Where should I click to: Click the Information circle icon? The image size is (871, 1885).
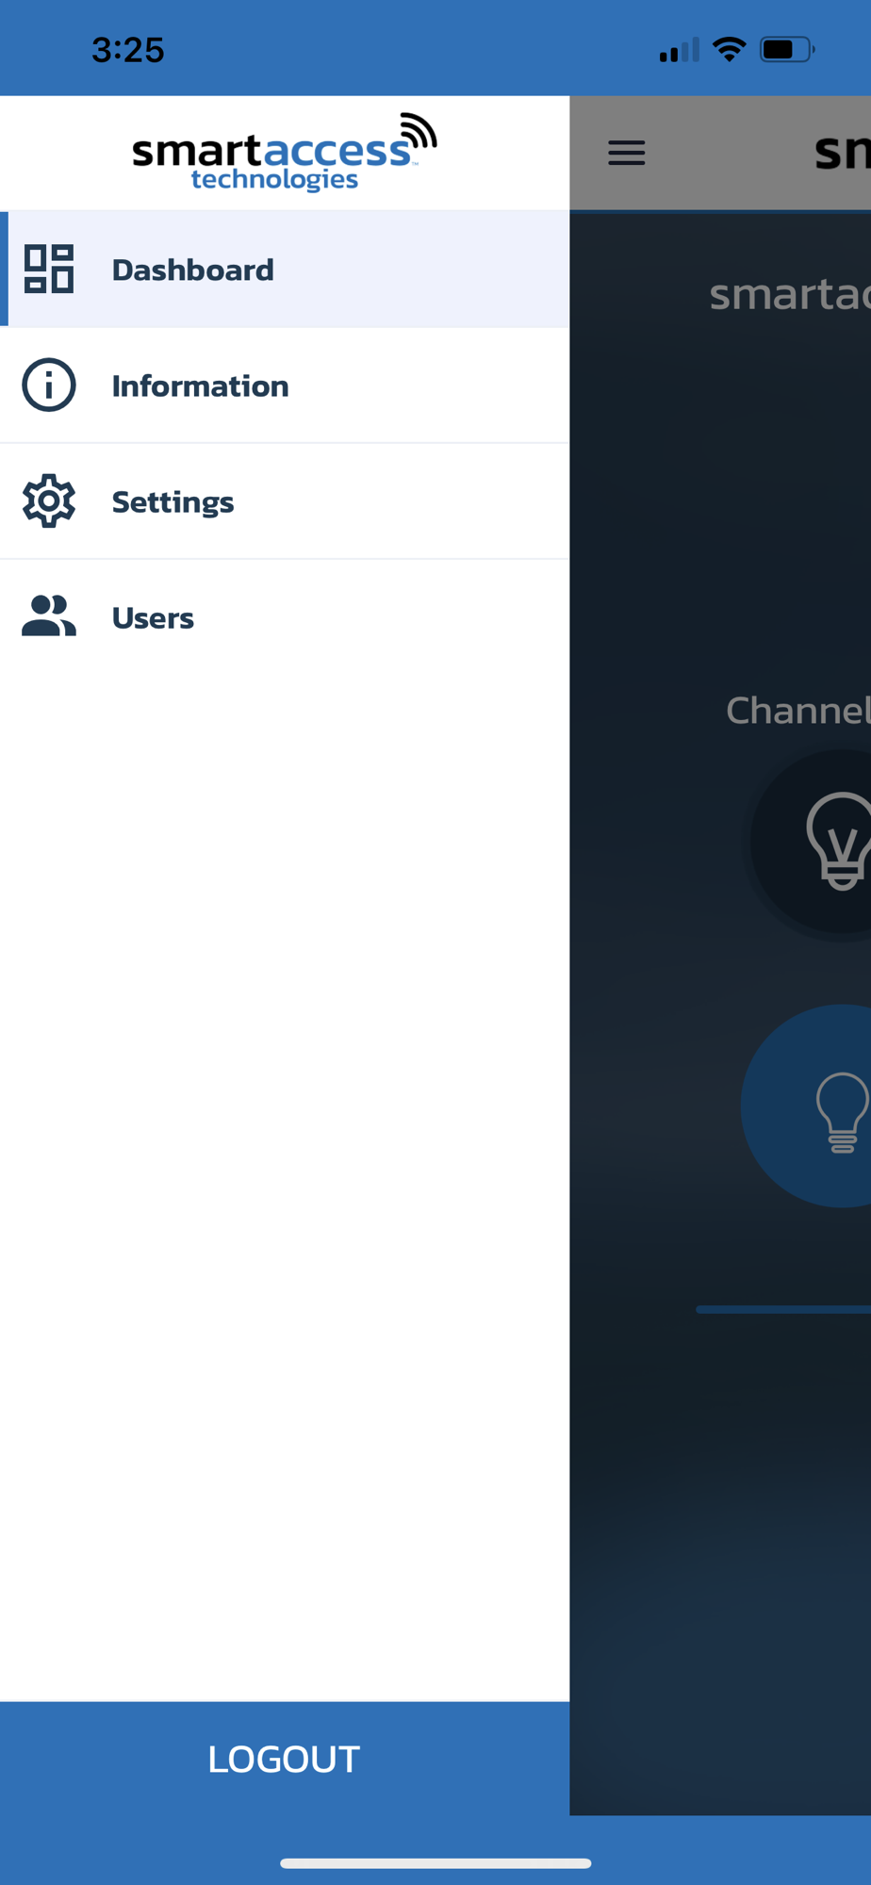pyautogui.click(x=49, y=385)
